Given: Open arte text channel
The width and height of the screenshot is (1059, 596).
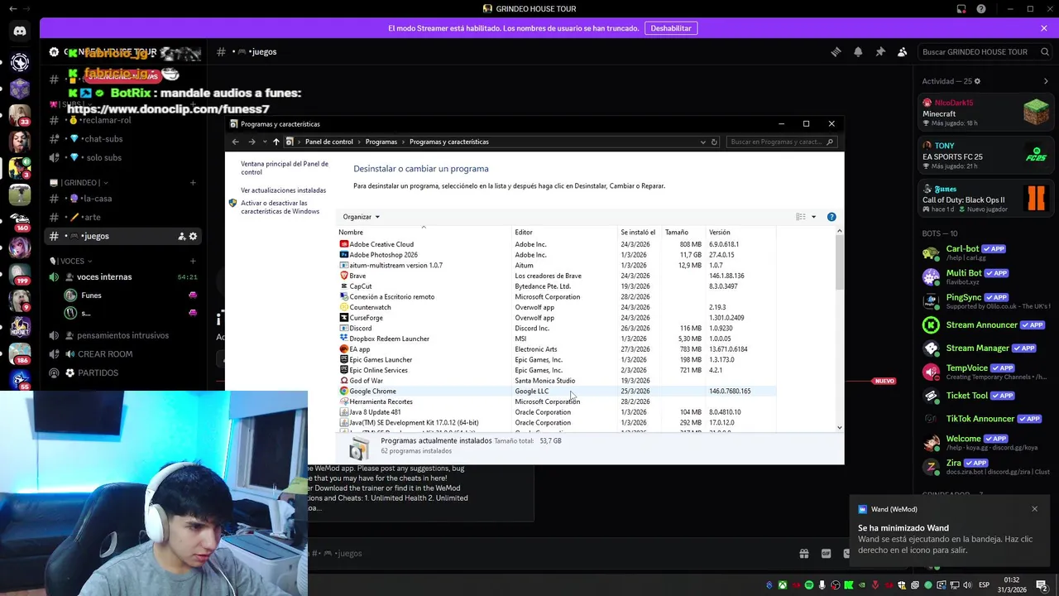Looking at the screenshot, I should [122, 217].
